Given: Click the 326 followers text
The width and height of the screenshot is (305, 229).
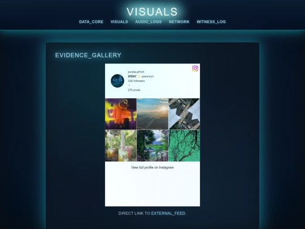Looking at the screenshot, I should point(136,81).
